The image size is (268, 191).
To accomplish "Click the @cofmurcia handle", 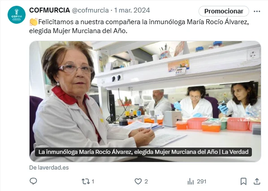I will [90, 10].
